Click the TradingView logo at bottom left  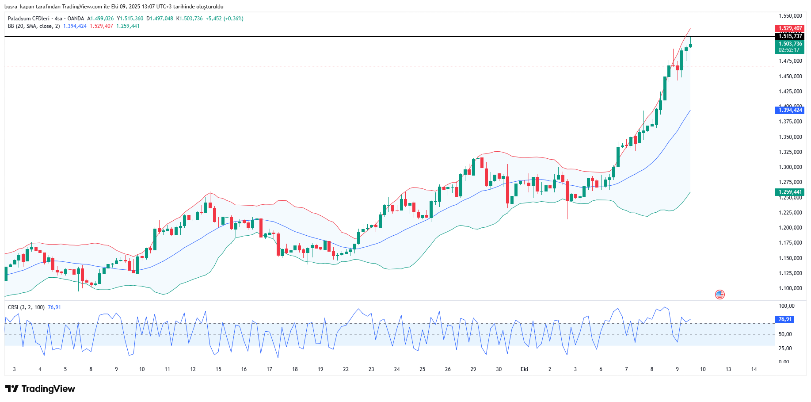(40, 389)
